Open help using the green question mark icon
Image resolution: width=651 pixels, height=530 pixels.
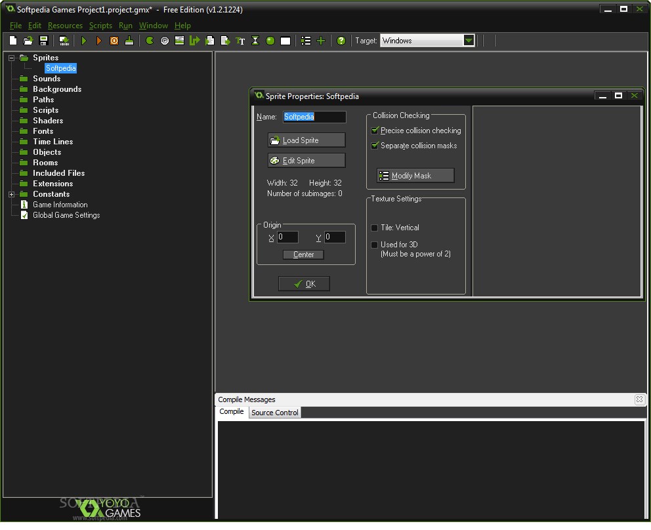coord(341,41)
